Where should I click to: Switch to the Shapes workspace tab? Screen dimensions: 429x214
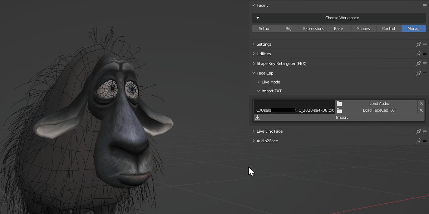click(364, 29)
